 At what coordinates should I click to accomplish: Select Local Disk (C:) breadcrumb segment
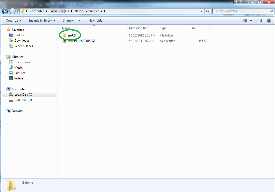pos(59,11)
